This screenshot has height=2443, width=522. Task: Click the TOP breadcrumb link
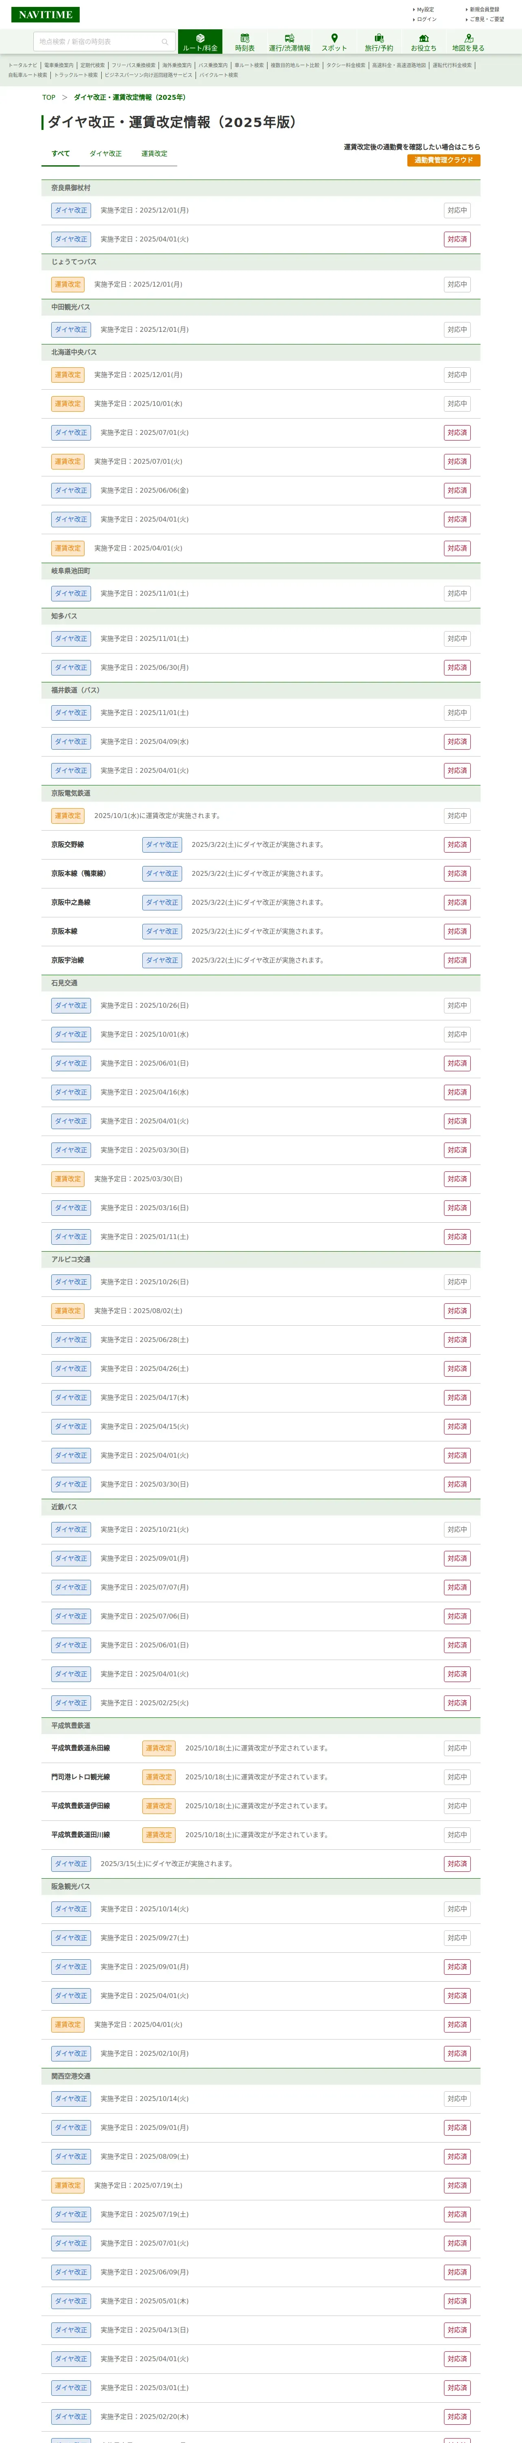click(48, 98)
